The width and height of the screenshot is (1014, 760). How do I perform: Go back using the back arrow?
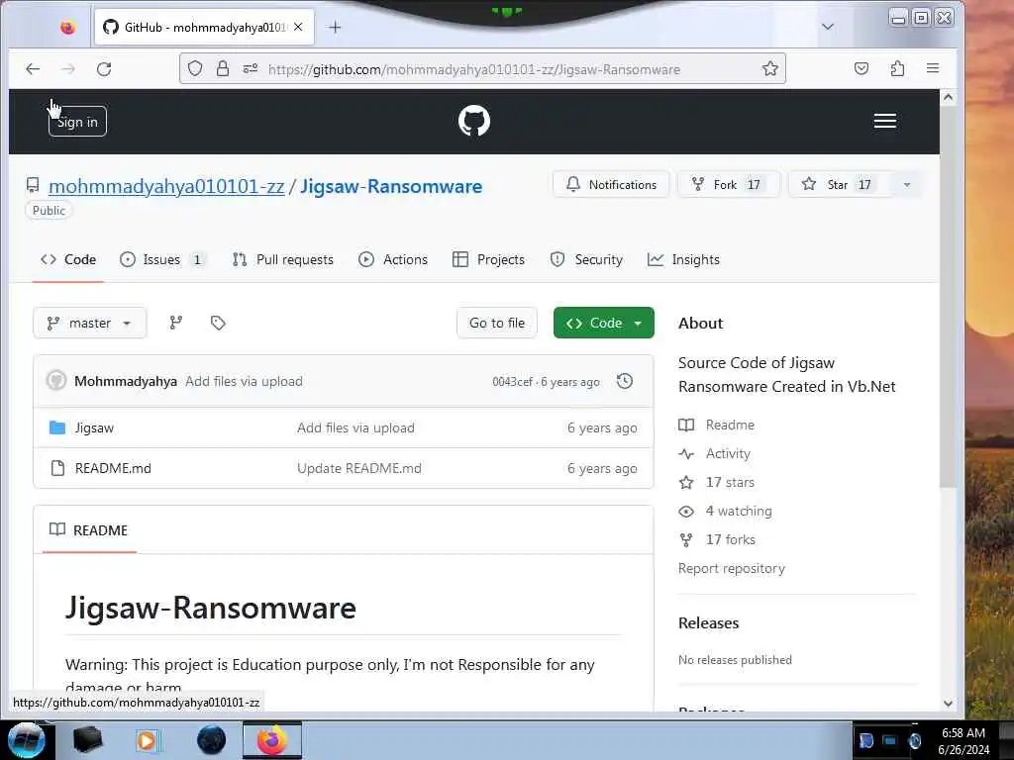coord(33,69)
